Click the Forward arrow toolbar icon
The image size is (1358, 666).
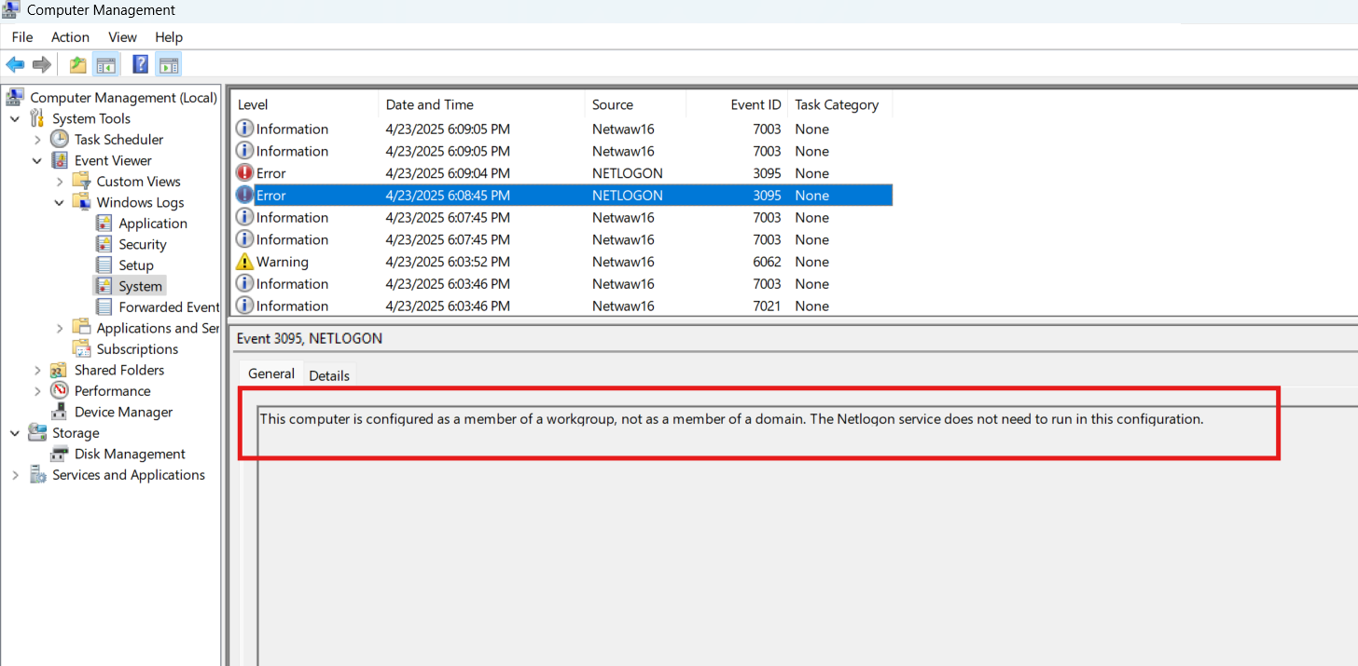click(x=41, y=64)
